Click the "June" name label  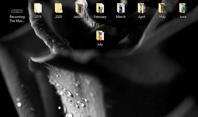tap(183, 17)
